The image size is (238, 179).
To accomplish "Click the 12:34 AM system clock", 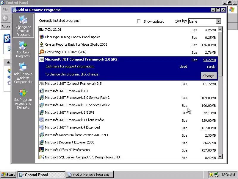I will [228, 175].
